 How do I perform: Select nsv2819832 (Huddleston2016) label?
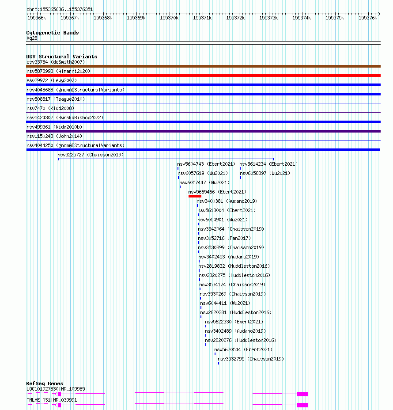point(234,266)
